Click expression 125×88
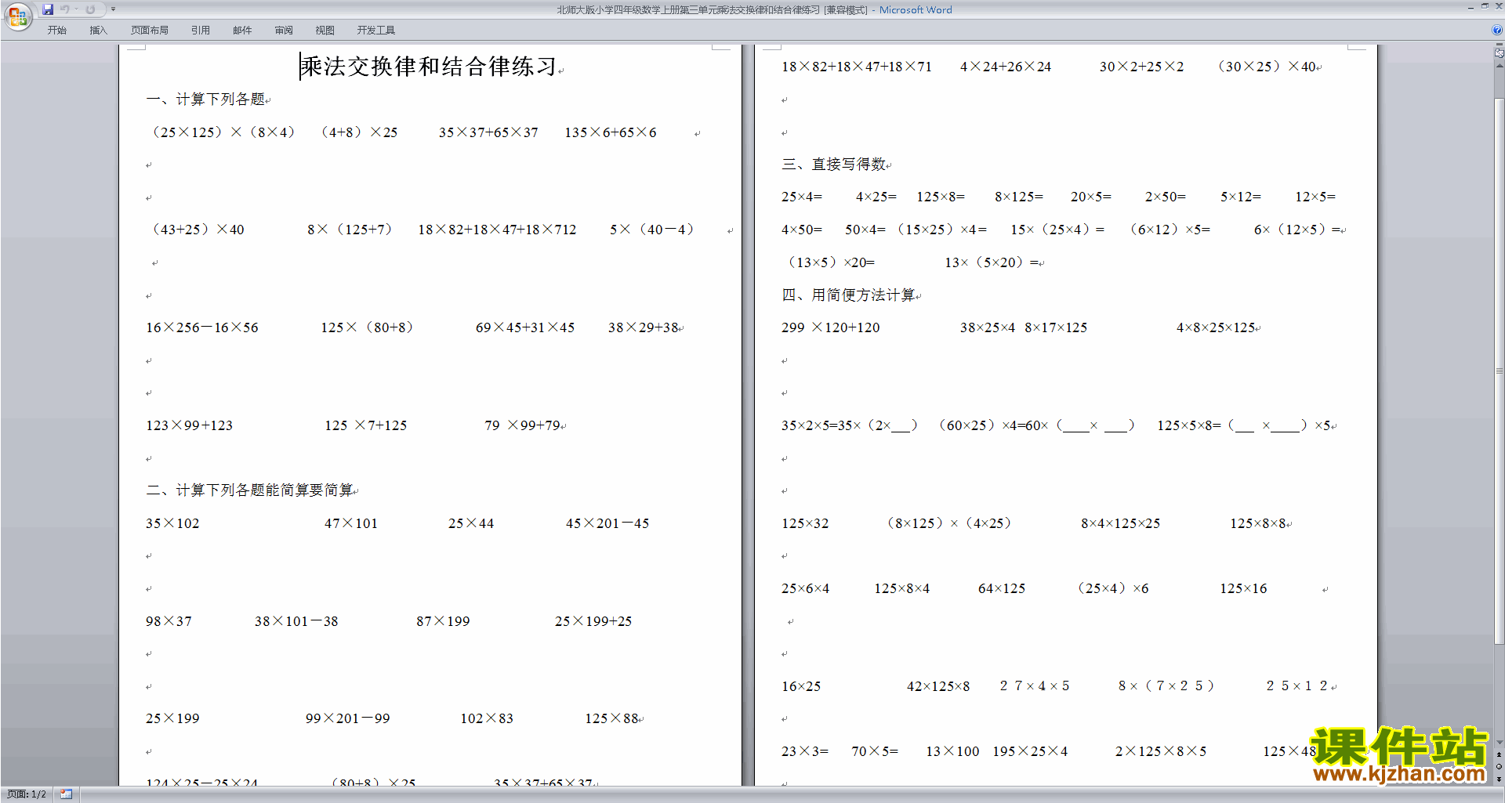 (x=611, y=718)
